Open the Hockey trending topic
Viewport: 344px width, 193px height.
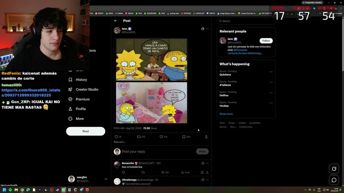[x=224, y=106]
